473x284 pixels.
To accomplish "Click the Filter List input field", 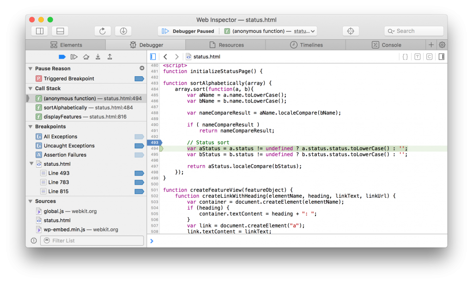I will 91,241.
